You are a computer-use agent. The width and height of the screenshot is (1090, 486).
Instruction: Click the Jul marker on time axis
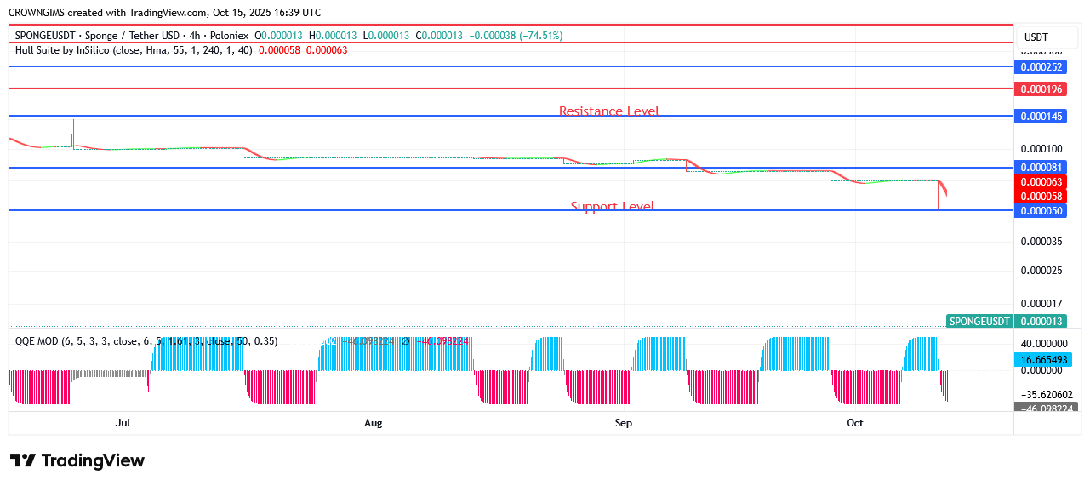123,423
